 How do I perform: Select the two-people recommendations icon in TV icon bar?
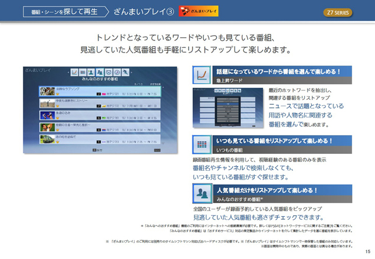click(x=100, y=72)
